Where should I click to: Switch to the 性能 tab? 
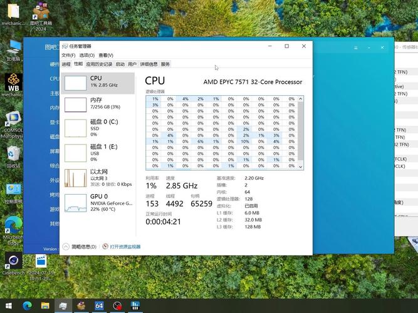(78, 64)
